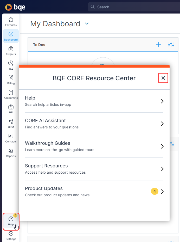The height and width of the screenshot is (242, 180).
Task: Expand the My Dashboard dropdown arrow
Action: click(x=87, y=24)
